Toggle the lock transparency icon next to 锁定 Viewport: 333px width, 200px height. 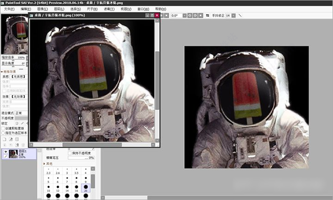pos(17,123)
